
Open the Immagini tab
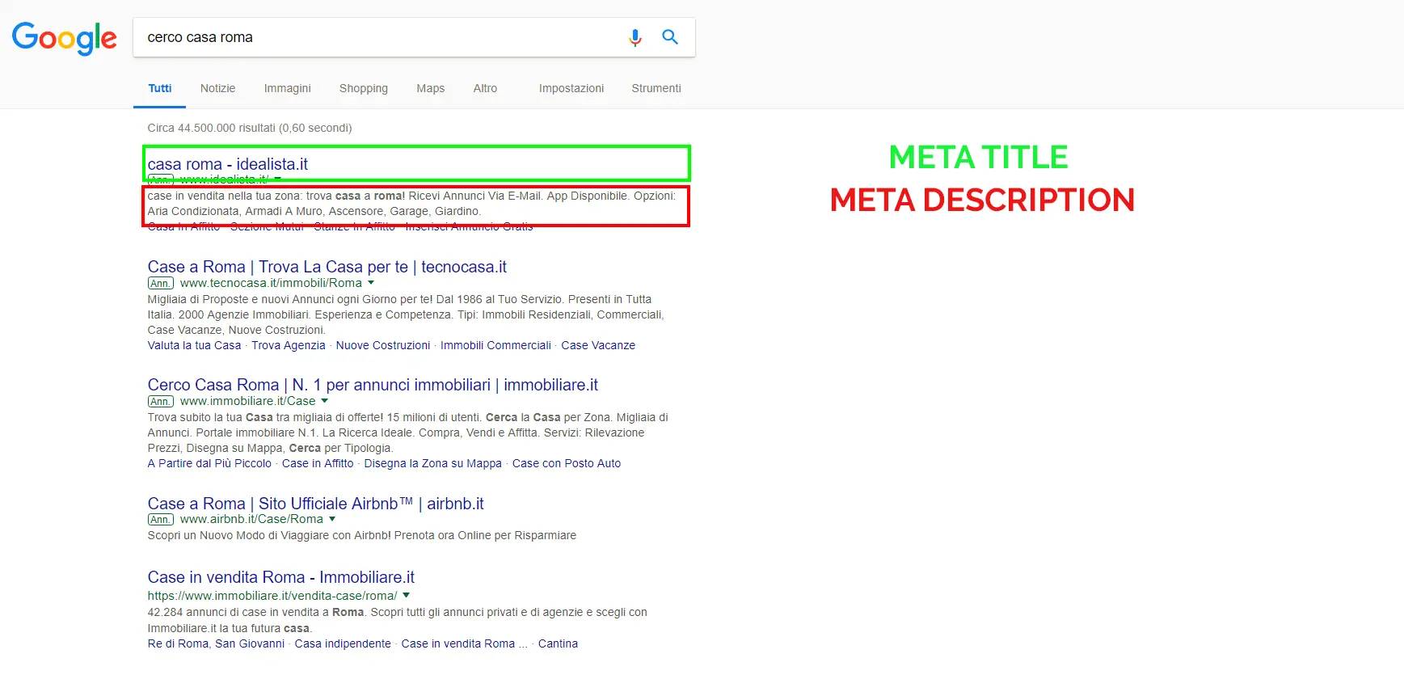tap(288, 88)
